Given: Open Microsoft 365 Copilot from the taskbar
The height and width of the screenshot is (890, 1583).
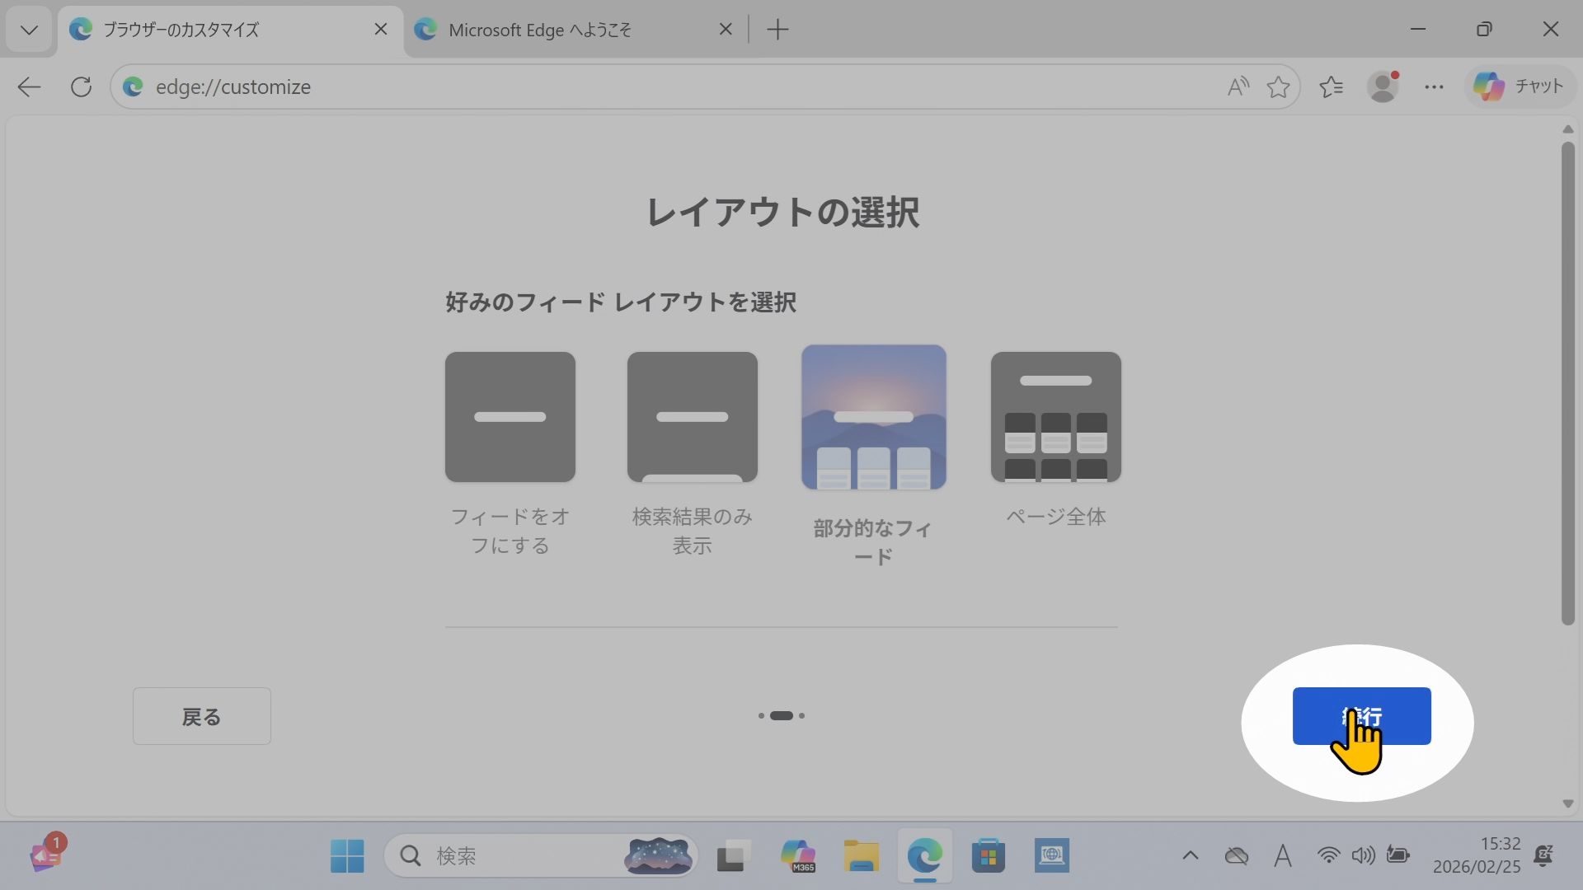Looking at the screenshot, I should point(798,855).
